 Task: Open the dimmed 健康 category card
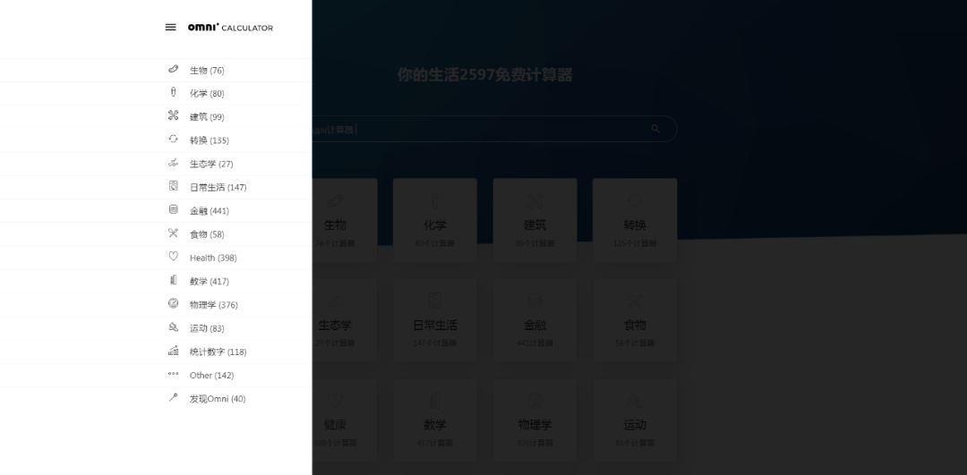click(344, 420)
